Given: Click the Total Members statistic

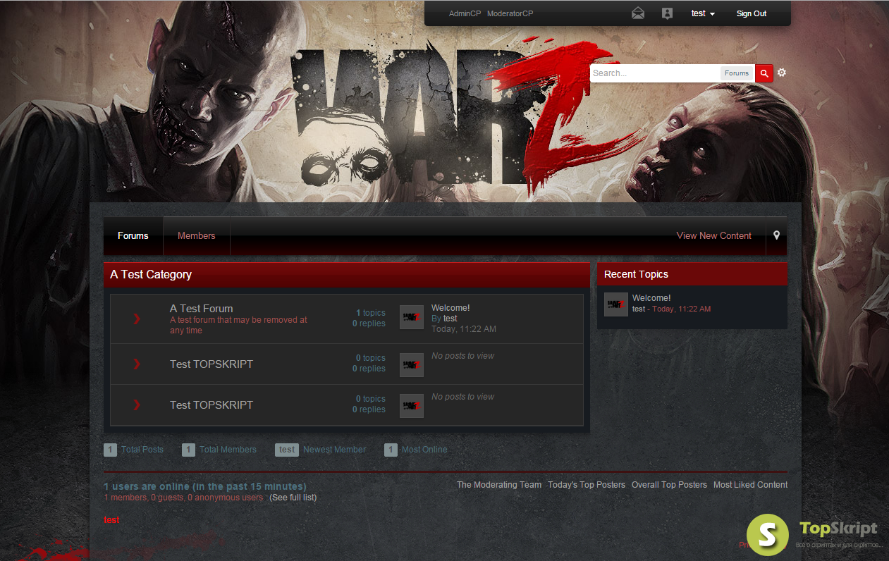Looking at the screenshot, I should pos(219,450).
